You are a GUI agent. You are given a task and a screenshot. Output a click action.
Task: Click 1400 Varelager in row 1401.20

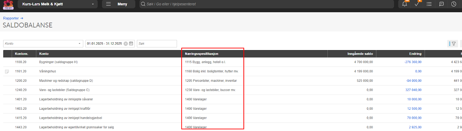(x=196, y=99)
